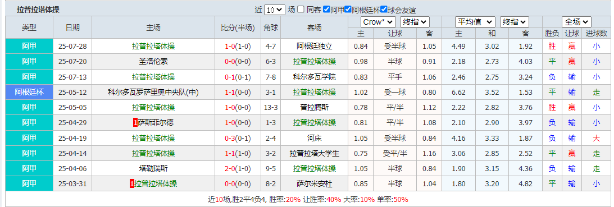Open home team 塔勒瑞斯
Screen dimensions: 614x207
tap(153, 169)
